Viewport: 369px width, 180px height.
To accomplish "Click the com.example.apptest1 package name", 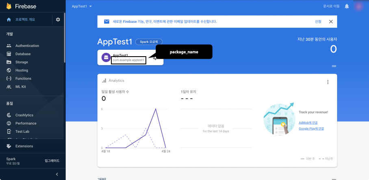I will 128,60.
